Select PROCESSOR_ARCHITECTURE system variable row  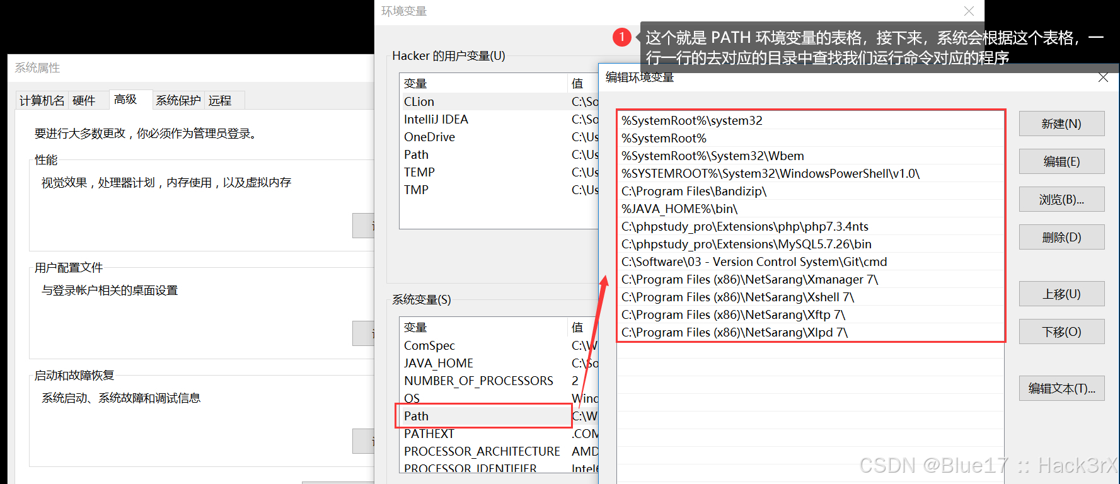(499, 451)
